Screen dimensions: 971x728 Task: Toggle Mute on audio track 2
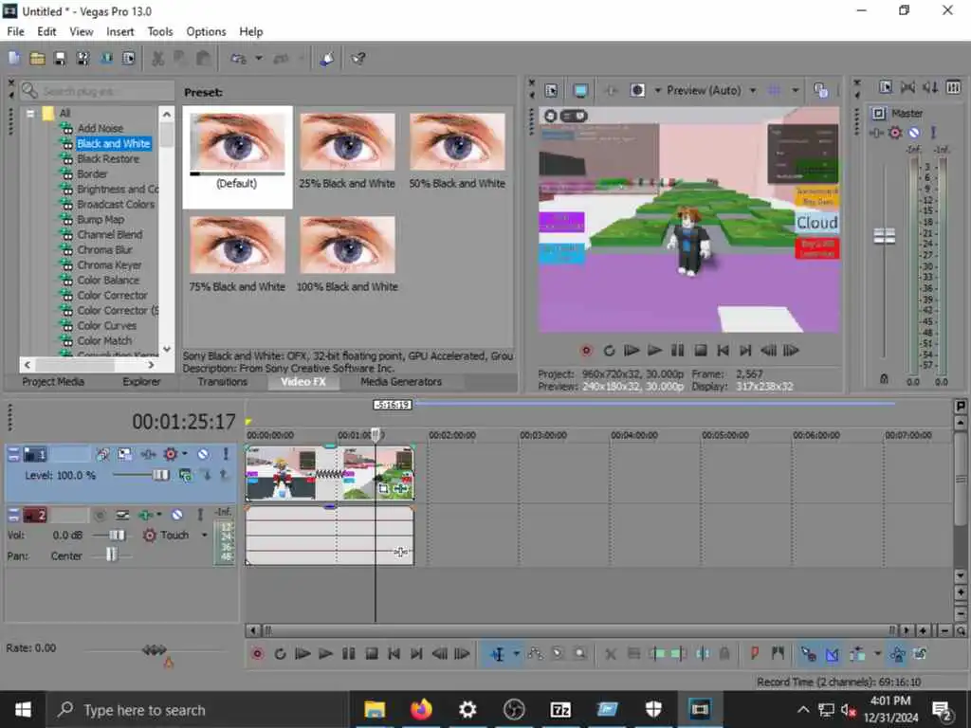tap(177, 515)
